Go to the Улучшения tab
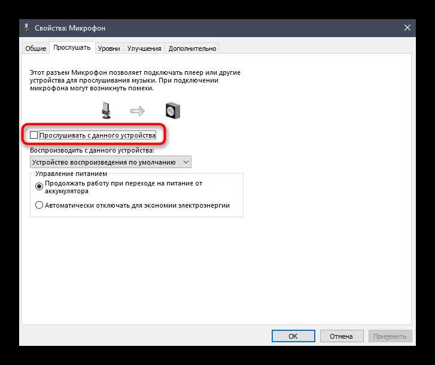435x365 pixels. point(144,48)
